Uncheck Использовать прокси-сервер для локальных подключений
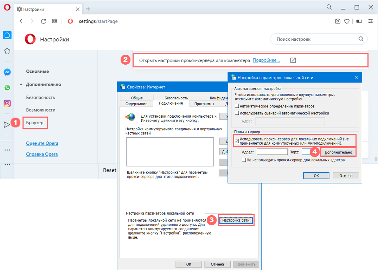This screenshot has width=378, height=270. click(237, 141)
